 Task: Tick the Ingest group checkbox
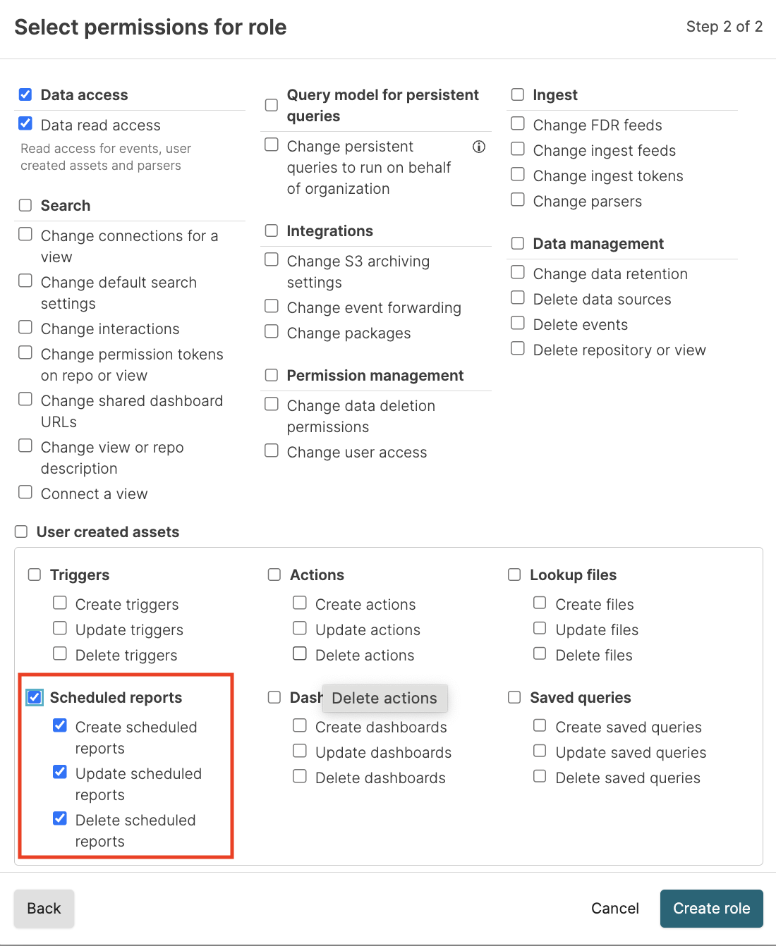pyautogui.click(x=518, y=94)
